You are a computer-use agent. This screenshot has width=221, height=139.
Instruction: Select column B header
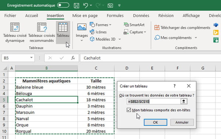point(46,68)
